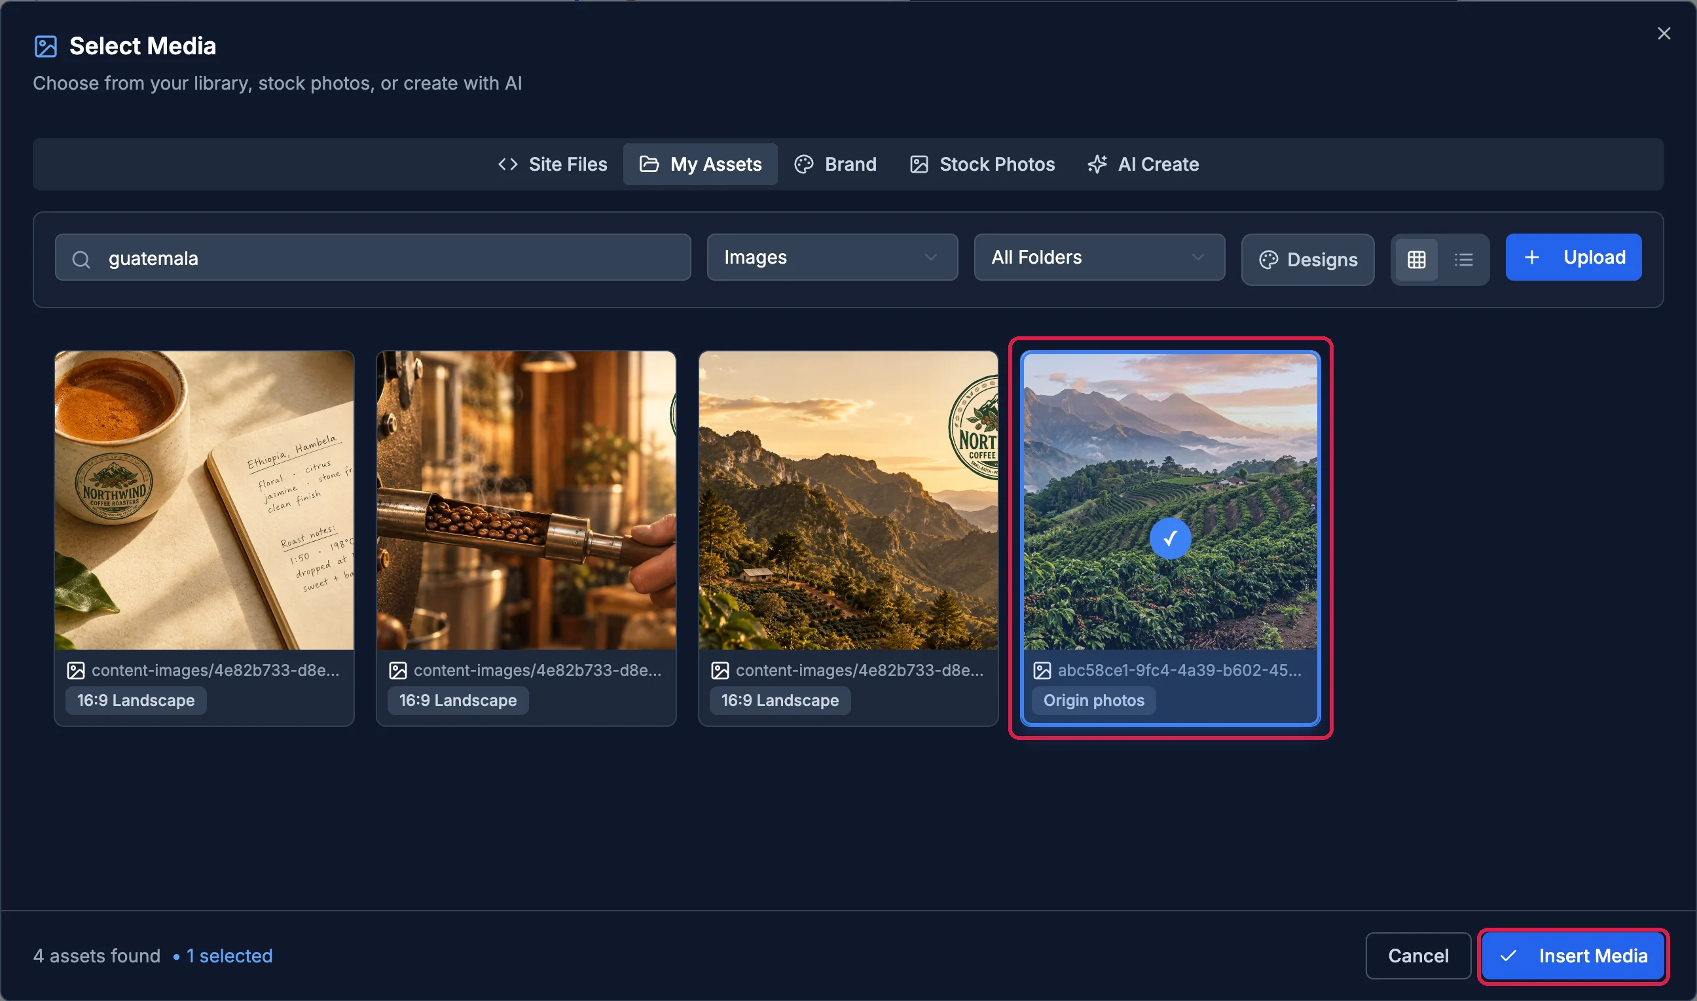
Task: Deselect the checked coffee plantation thumbnail
Action: click(x=1170, y=501)
